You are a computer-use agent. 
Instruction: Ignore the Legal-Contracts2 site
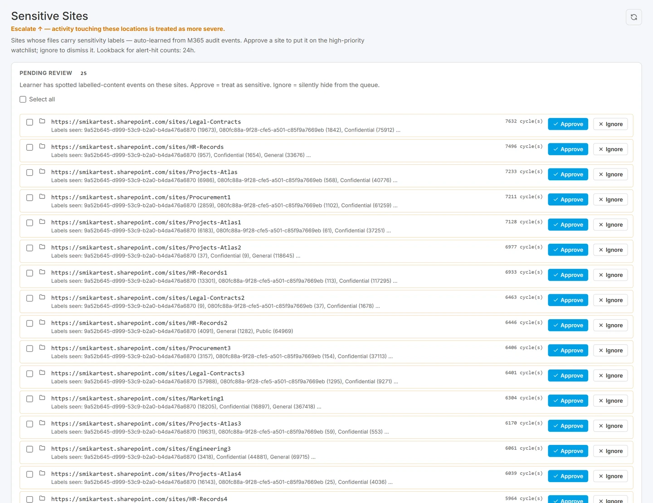pos(610,300)
